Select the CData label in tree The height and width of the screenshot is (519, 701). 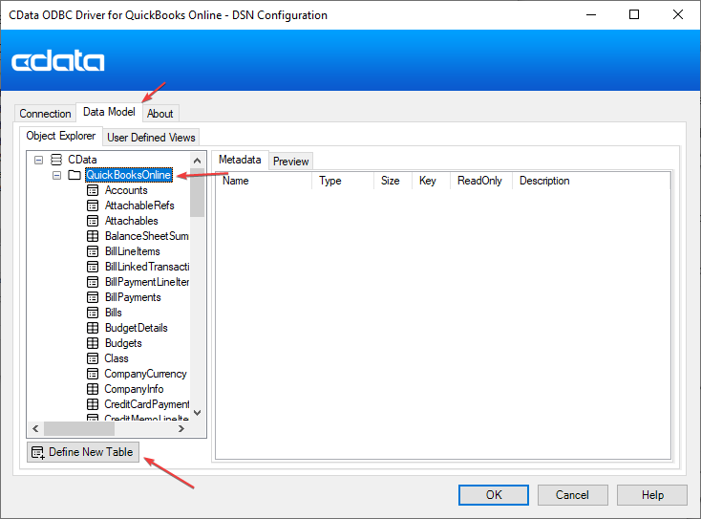click(x=82, y=160)
